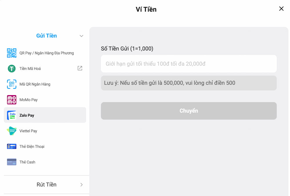Select the Mã QR Ngân Hàng bank QR icon
290x196 pixels.
pos(11,84)
